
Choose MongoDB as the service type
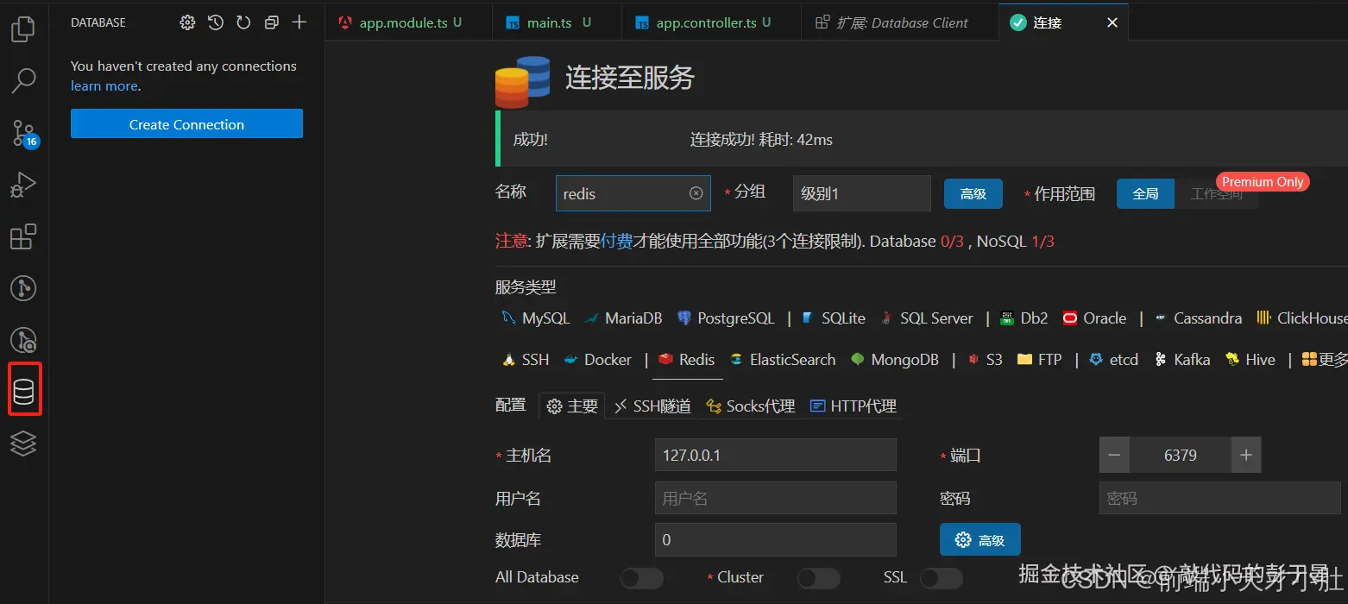click(894, 359)
